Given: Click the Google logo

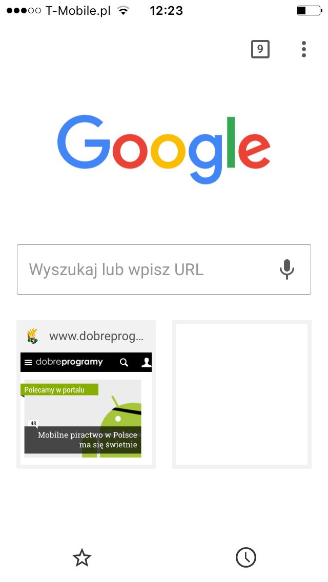Looking at the screenshot, I should [164, 149].
